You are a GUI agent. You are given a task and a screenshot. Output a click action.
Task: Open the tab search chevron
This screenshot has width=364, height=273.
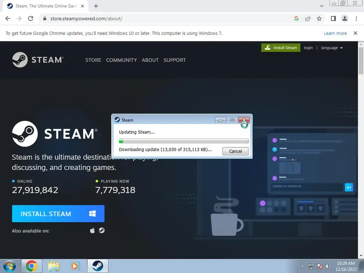(321, 6)
